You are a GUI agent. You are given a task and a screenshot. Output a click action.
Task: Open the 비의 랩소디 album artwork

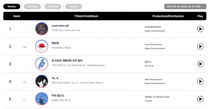click(42, 99)
